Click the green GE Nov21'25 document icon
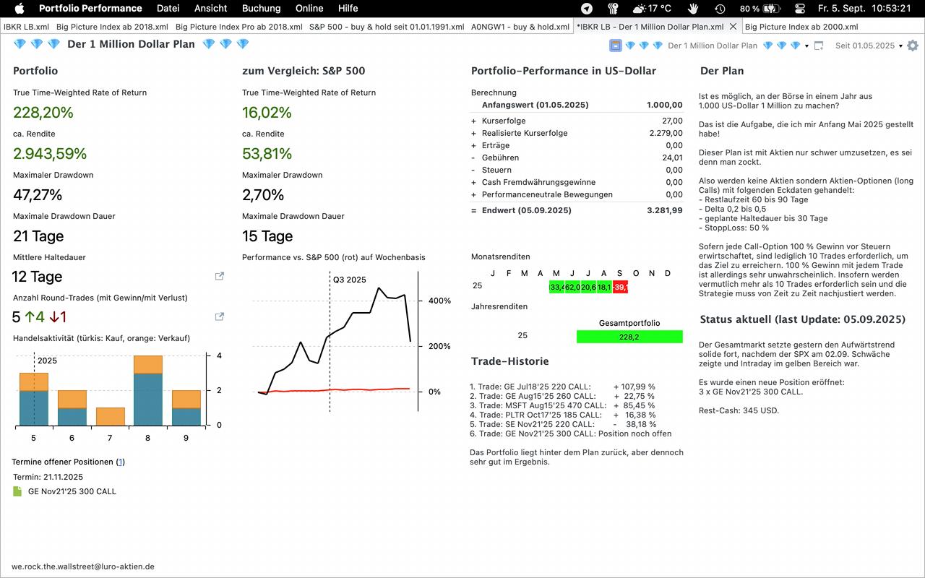925x578 pixels. [x=18, y=491]
